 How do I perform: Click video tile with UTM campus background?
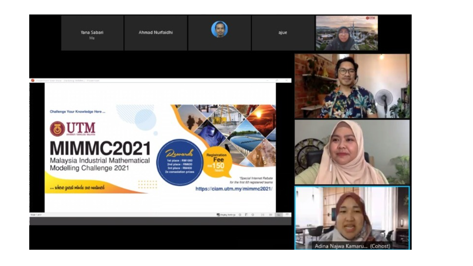pyautogui.click(x=347, y=33)
